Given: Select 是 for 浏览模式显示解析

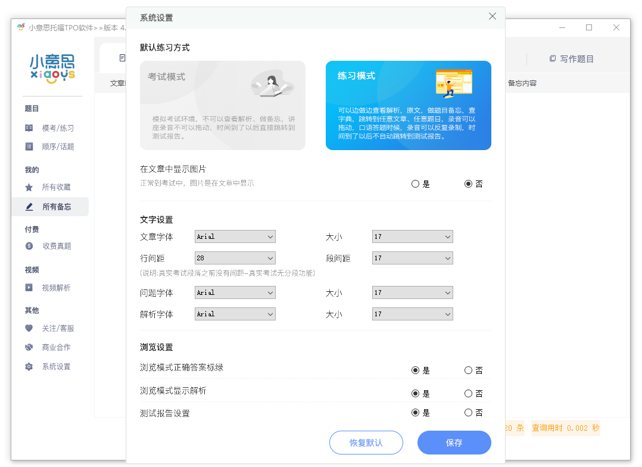Looking at the screenshot, I should pyautogui.click(x=415, y=393).
